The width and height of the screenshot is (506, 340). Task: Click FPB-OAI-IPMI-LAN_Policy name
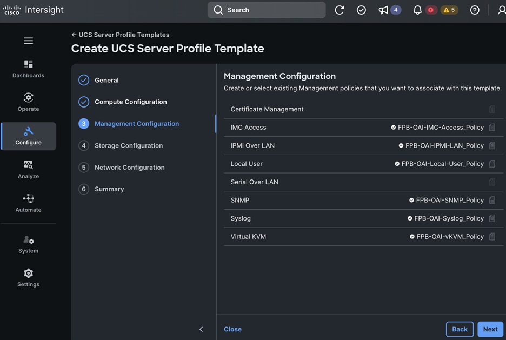(x=444, y=145)
